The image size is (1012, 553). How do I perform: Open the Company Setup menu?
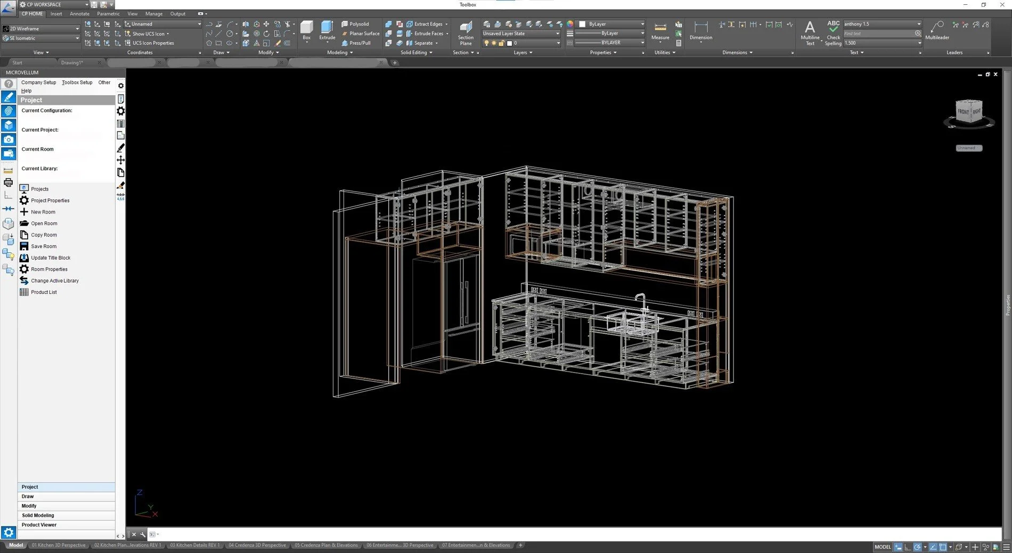38,82
